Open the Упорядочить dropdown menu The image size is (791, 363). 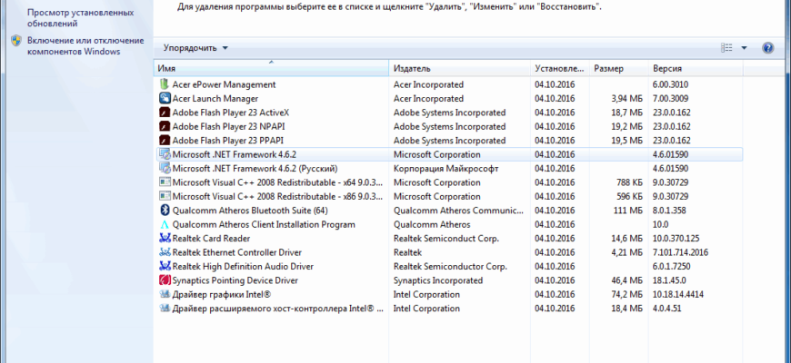coord(195,48)
